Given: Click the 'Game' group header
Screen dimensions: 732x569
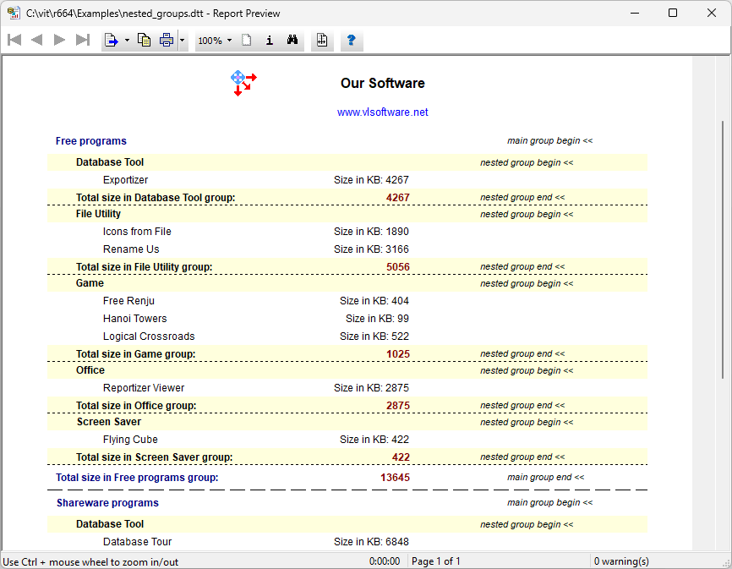Looking at the screenshot, I should tap(90, 283).
